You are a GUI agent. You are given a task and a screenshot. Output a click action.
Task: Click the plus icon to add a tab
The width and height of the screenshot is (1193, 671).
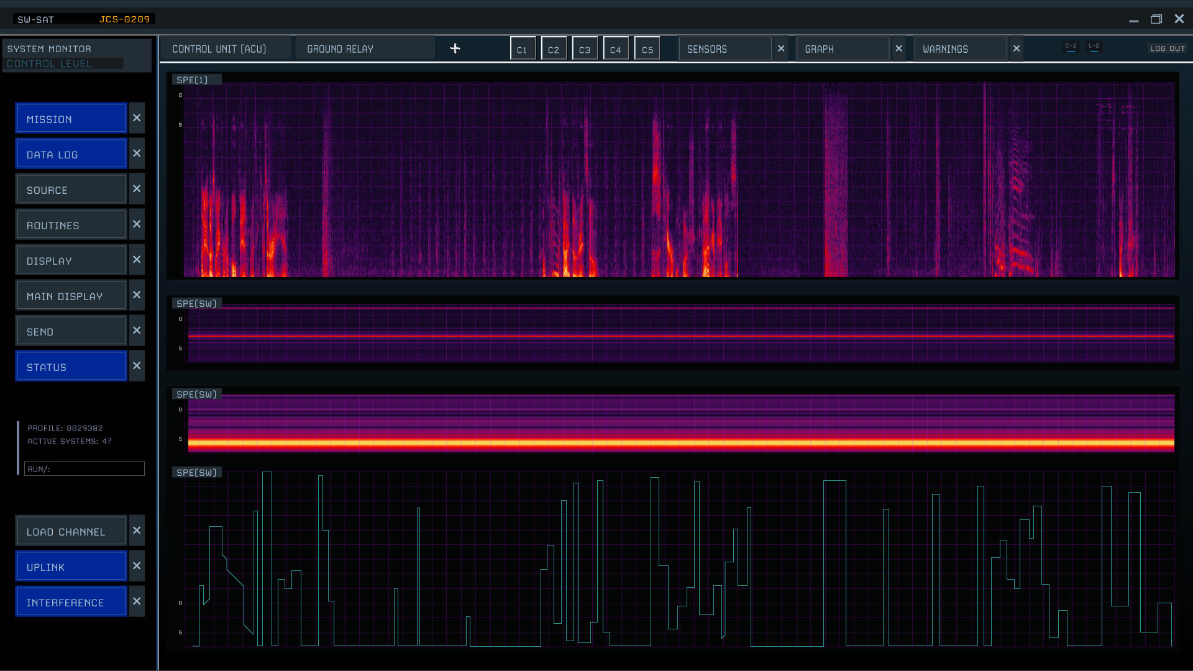point(455,48)
